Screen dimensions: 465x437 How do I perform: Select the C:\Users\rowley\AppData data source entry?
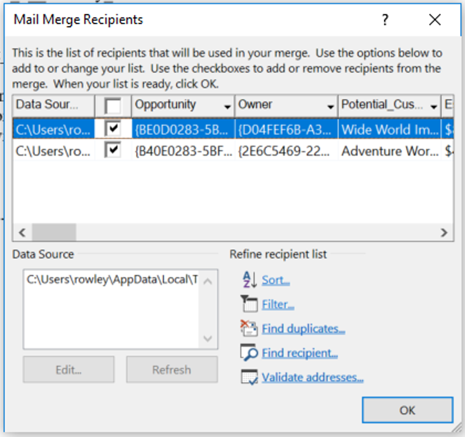[x=112, y=279]
